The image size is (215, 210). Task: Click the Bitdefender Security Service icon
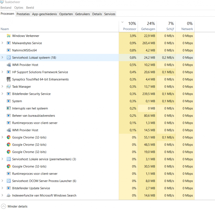[x=8, y=94]
